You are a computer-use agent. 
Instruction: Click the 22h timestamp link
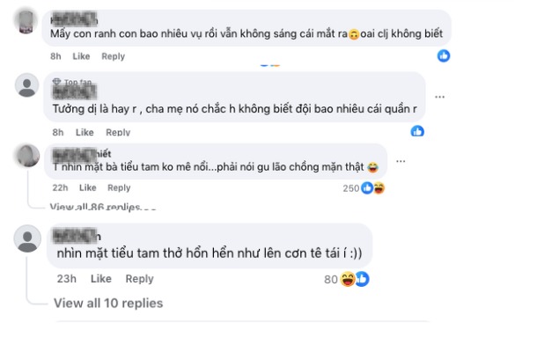pyautogui.click(x=60, y=187)
